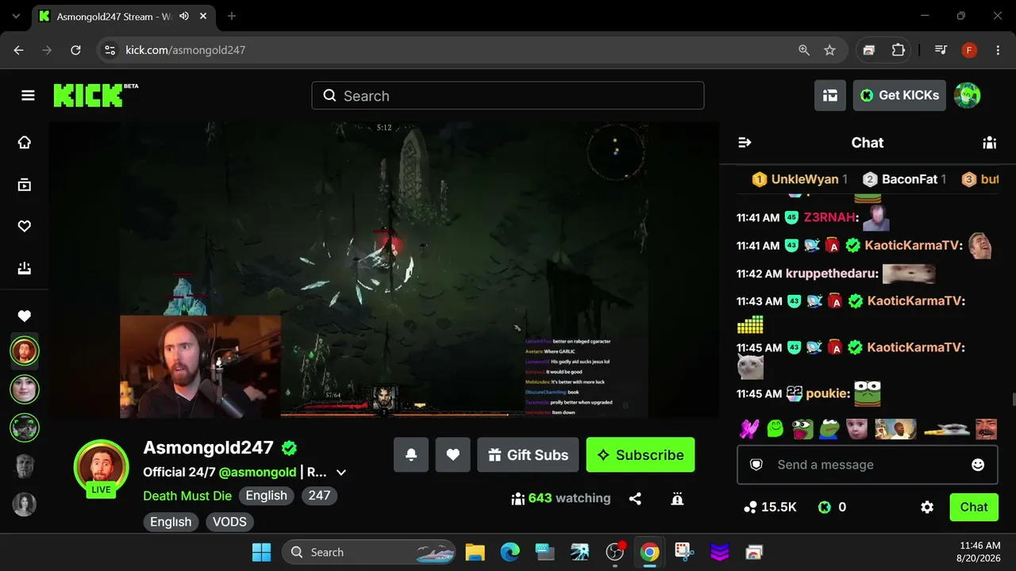
Task: Open the second followed channel avatar in sidebar
Action: pyautogui.click(x=25, y=389)
